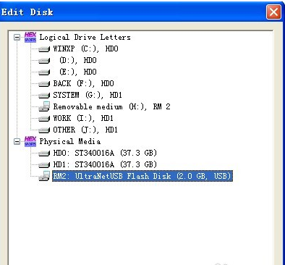Click the drive icon next to WINXP (C:)

tap(44, 49)
